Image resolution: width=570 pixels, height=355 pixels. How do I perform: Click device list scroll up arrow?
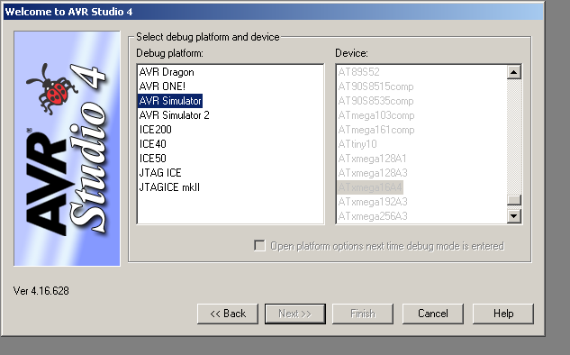coord(514,72)
